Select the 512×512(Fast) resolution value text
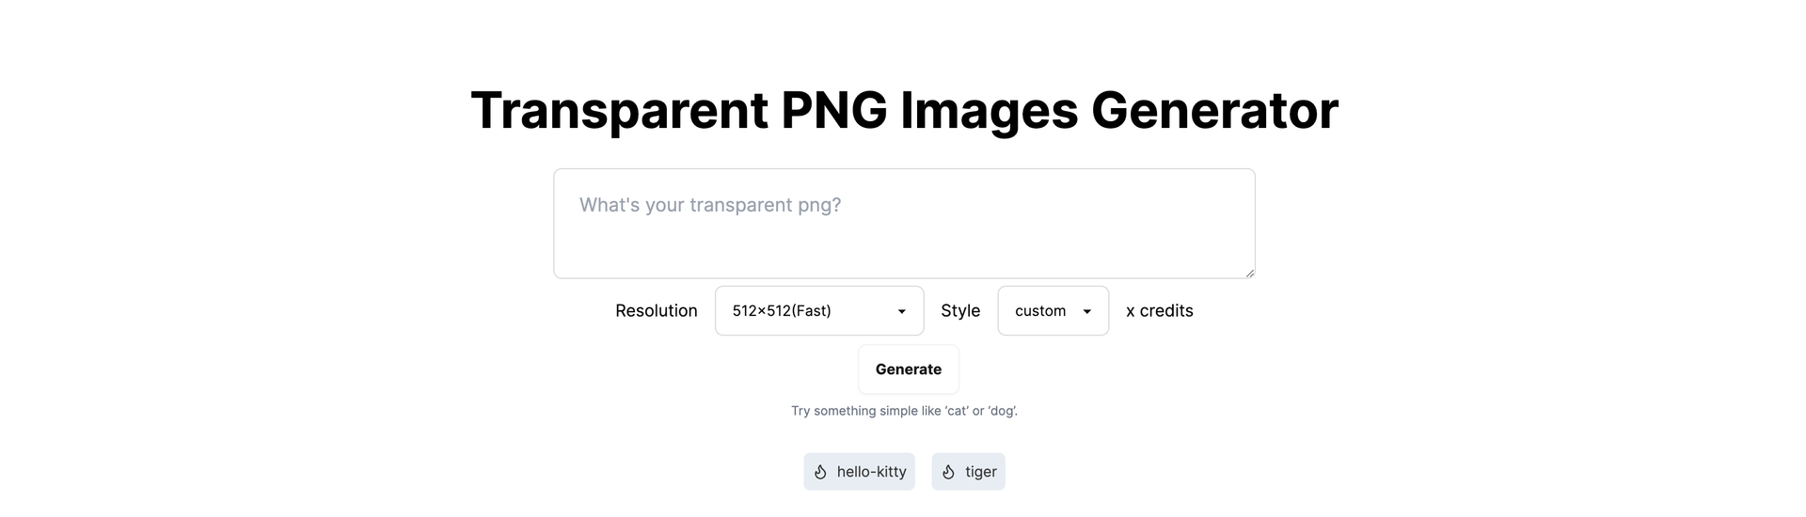Viewport: 1806px width, 517px height. click(x=782, y=311)
